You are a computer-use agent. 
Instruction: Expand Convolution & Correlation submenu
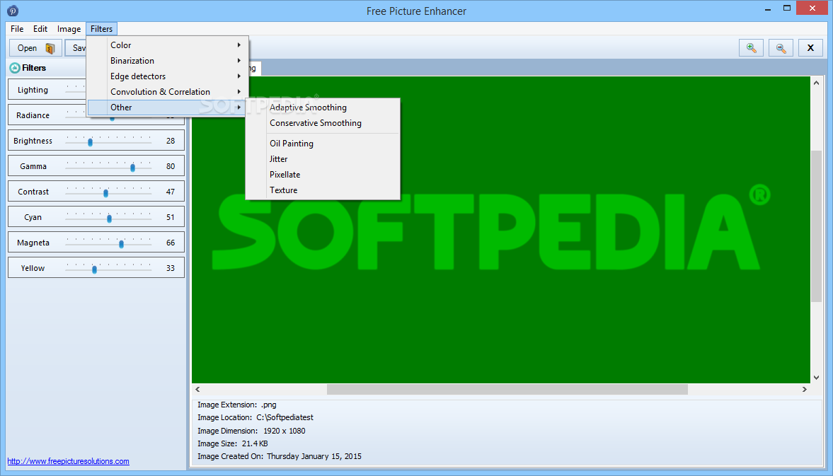point(167,92)
